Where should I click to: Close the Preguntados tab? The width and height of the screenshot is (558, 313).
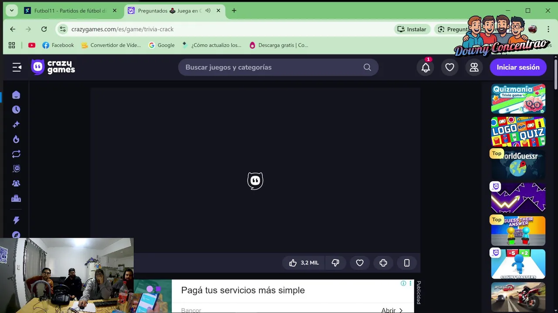(x=218, y=11)
